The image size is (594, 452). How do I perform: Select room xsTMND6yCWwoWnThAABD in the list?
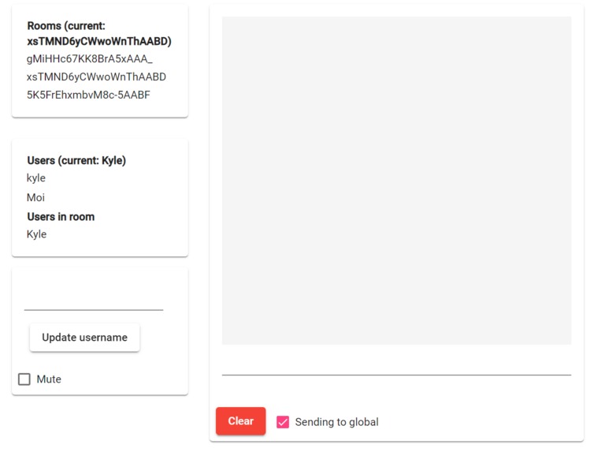[96, 77]
